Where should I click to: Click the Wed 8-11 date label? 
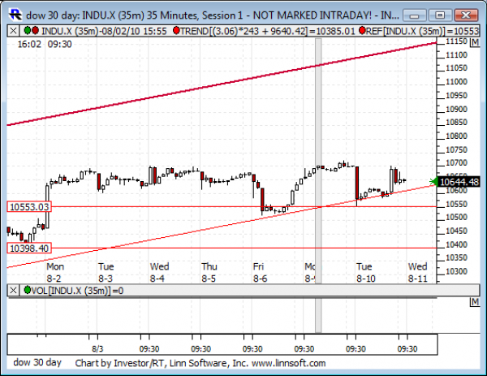tap(418, 273)
